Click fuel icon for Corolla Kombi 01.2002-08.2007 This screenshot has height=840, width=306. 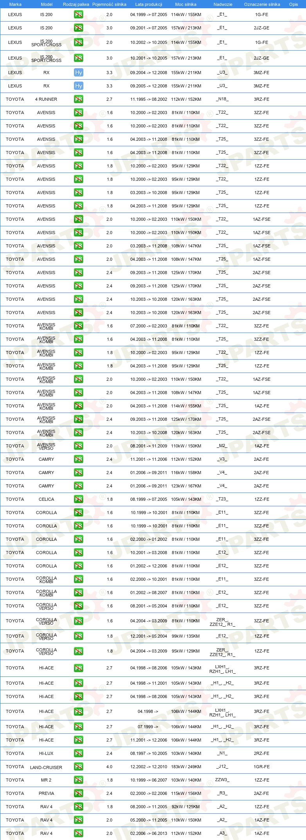(79, 593)
